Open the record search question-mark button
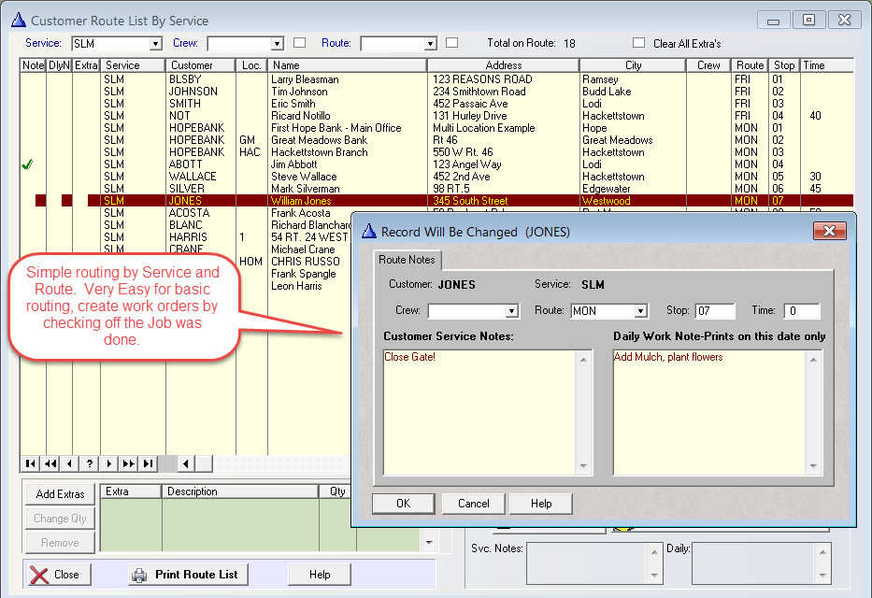The width and height of the screenshot is (872, 598). coord(89,463)
